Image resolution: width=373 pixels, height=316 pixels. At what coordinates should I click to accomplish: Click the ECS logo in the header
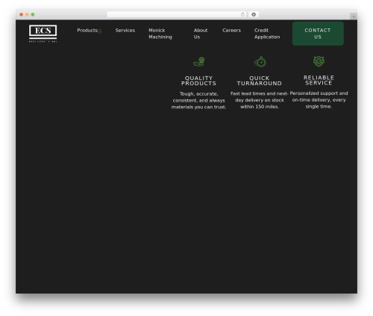point(43,34)
